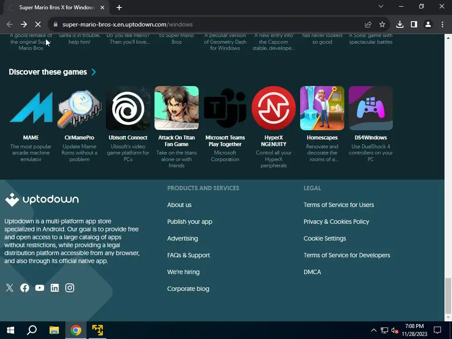Open the network tray icon
Viewport: 452px width, 339px height.
tap(384, 330)
